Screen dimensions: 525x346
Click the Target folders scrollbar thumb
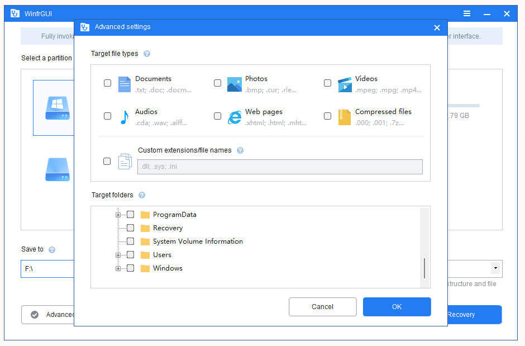424,268
